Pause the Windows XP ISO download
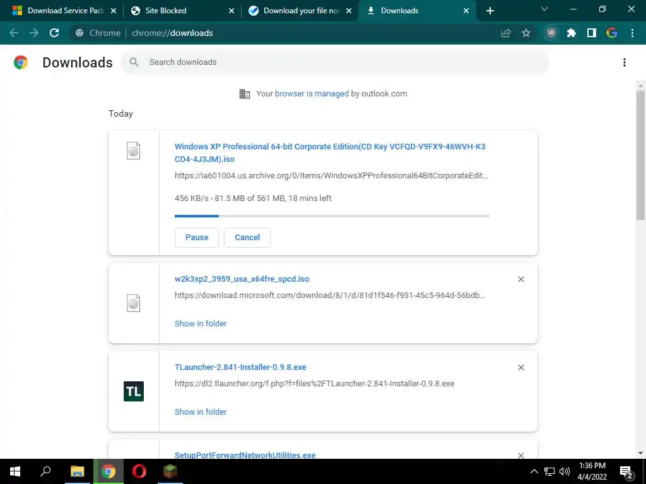Image resolution: width=646 pixels, height=484 pixels. 197,238
